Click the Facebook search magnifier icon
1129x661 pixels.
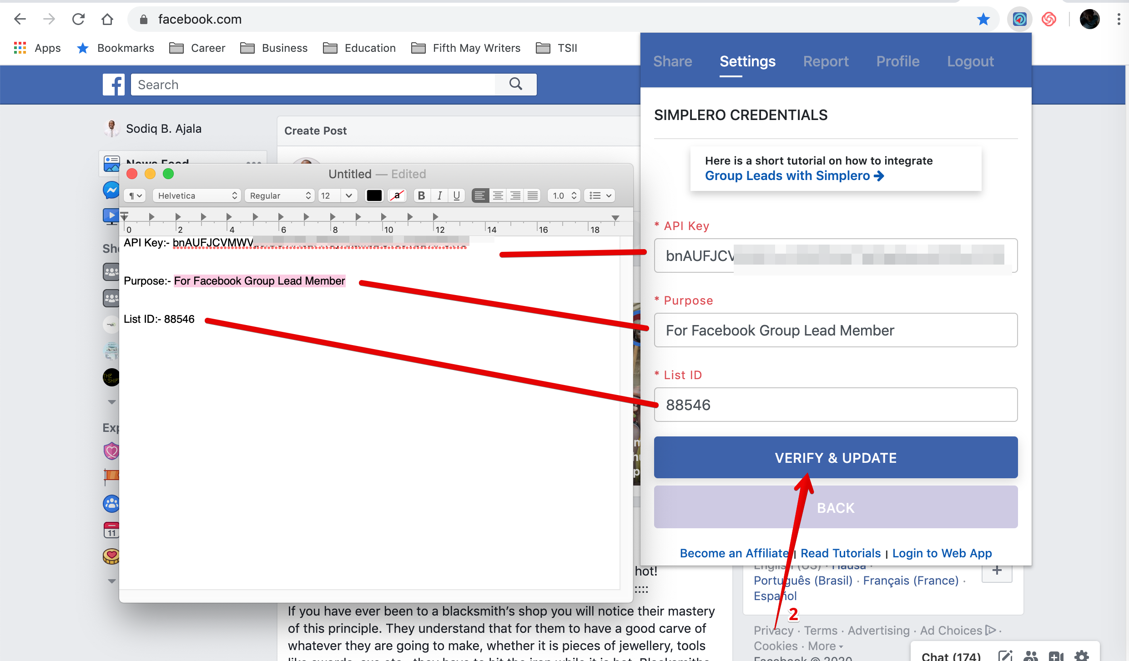coord(515,84)
